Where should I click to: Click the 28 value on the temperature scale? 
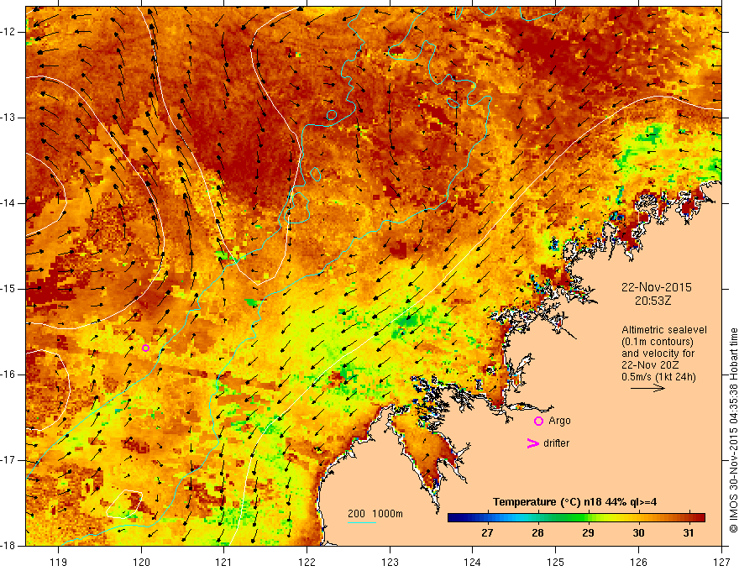coord(537,533)
